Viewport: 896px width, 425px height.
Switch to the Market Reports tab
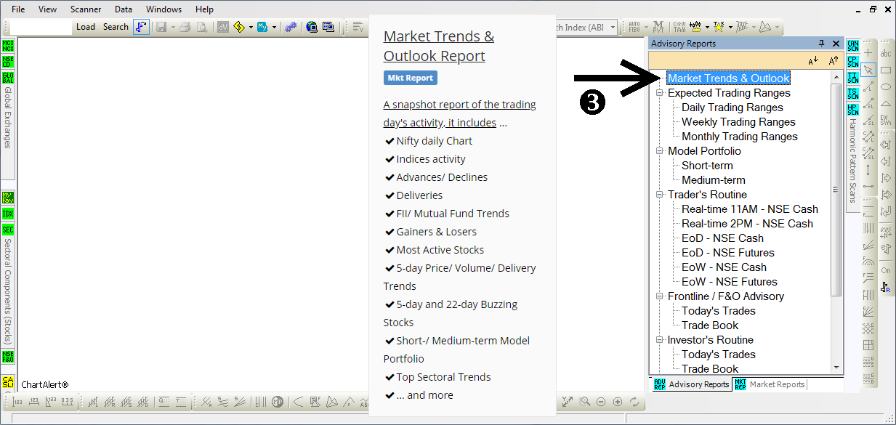tap(770, 384)
